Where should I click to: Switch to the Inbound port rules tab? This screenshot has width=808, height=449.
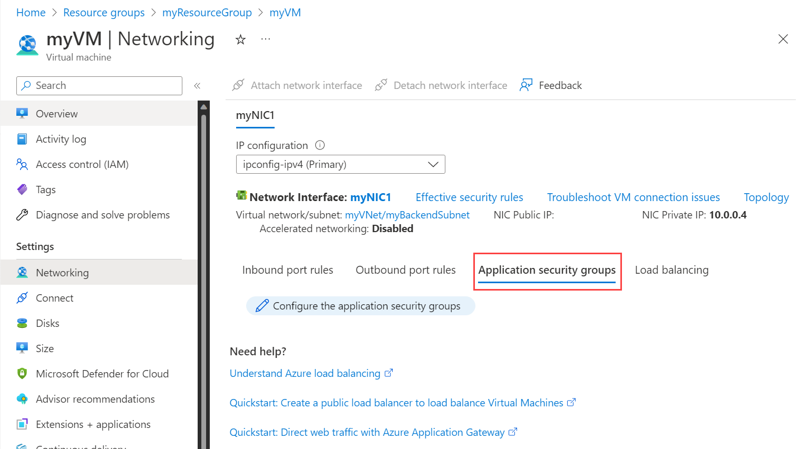pyautogui.click(x=287, y=270)
